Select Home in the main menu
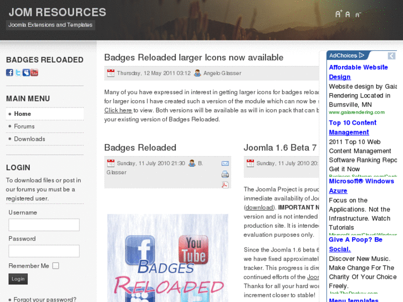This screenshot has width=403, height=302. 45,114
